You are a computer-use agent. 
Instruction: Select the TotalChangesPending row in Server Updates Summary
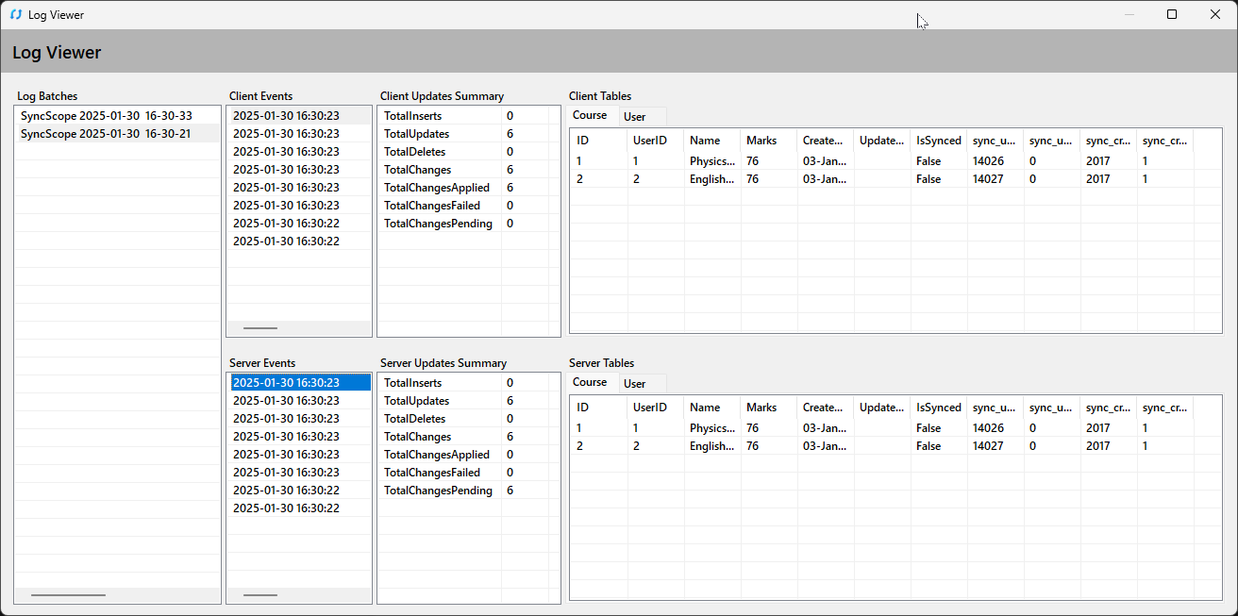(437, 491)
